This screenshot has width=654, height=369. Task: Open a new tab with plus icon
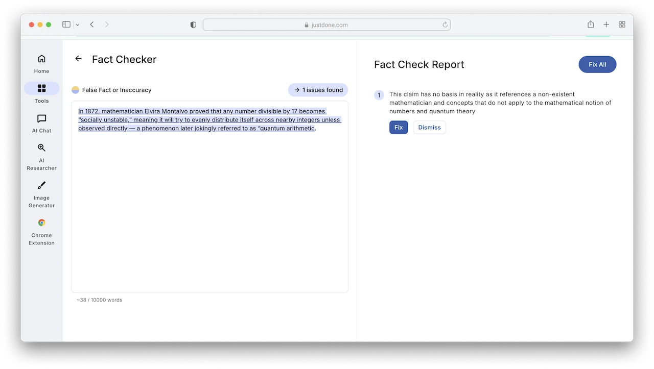[x=606, y=24]
